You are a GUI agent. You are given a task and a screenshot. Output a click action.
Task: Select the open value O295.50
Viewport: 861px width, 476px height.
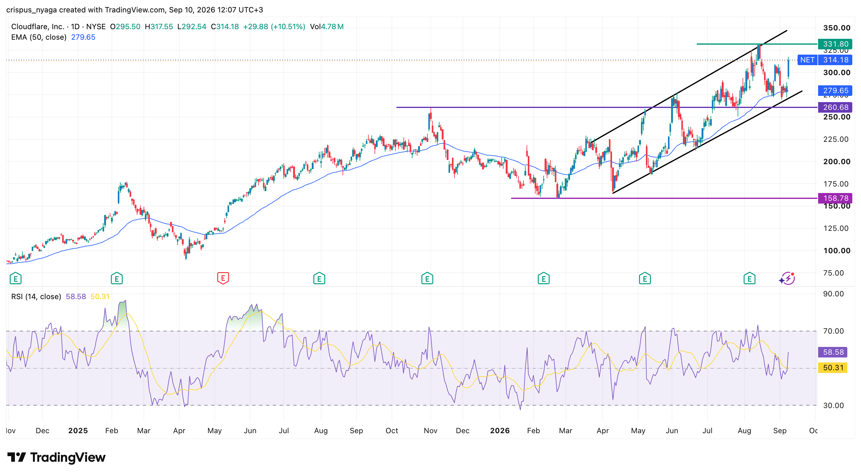coord(125,27)
